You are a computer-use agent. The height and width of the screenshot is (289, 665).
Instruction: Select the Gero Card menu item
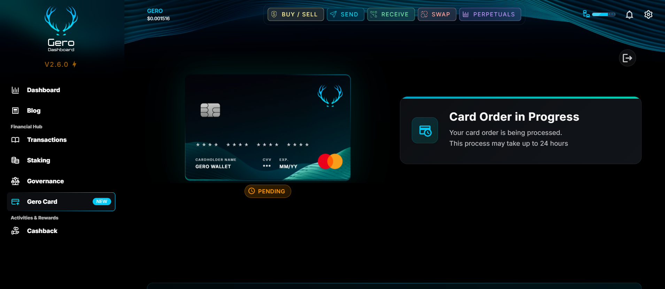click(x=61, y=202)
